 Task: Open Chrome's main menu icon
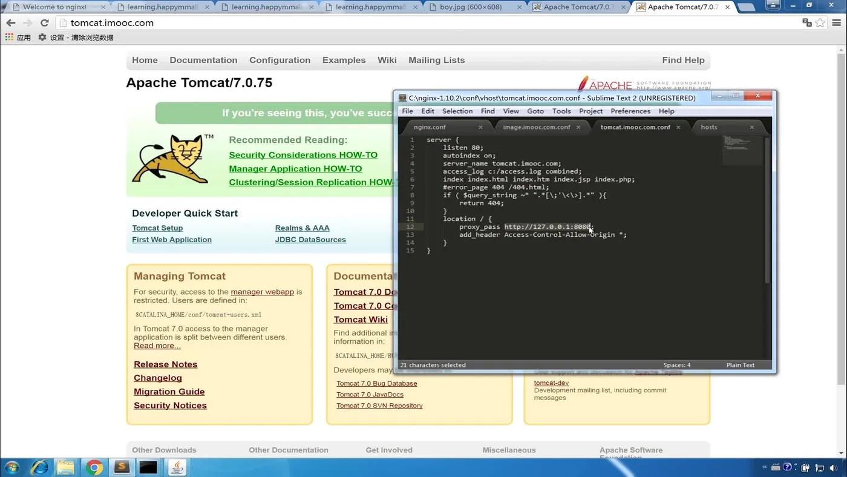(837, 23)
